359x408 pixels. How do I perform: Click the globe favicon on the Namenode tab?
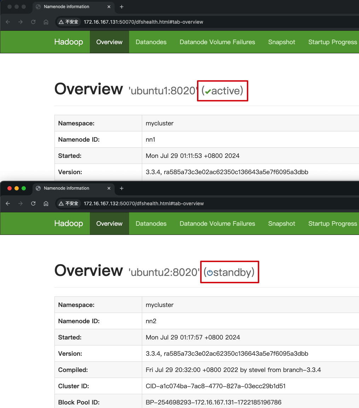coord(37,7)
